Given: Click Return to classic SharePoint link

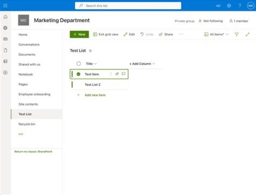Looking at the screenshot, I should coord(33,151).
